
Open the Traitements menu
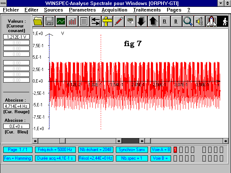coord(147,10)
